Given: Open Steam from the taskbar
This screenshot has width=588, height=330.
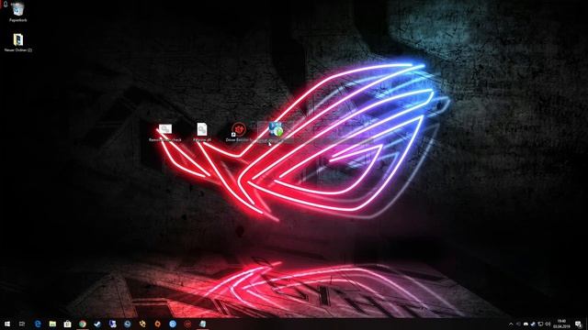Looking at the screenshot, I should [x=97, y=324].
